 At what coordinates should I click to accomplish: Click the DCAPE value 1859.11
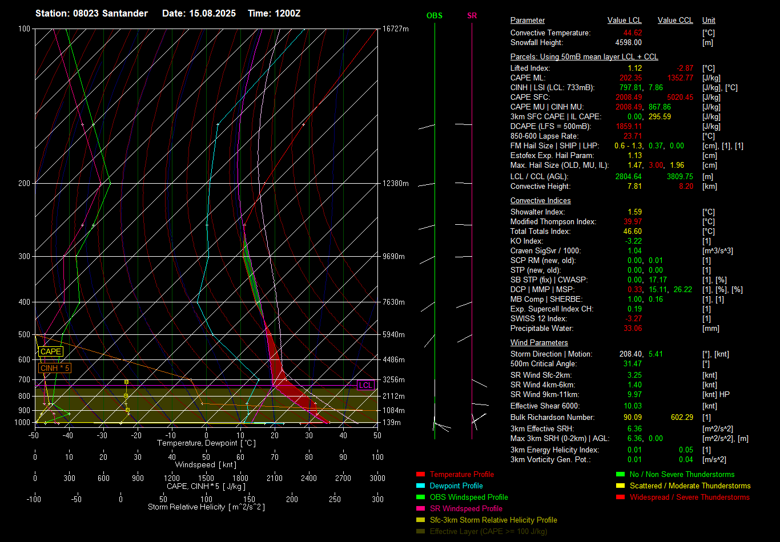click(629, 127)
